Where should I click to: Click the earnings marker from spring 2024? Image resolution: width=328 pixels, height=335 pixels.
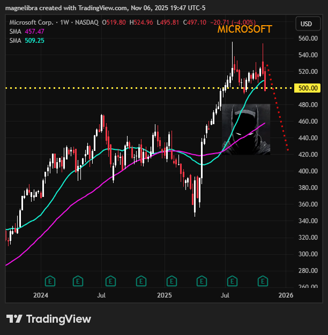78,281
